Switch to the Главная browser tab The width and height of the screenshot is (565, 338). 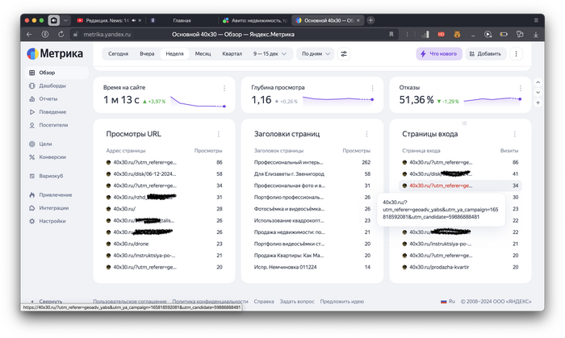click(182, 19)
